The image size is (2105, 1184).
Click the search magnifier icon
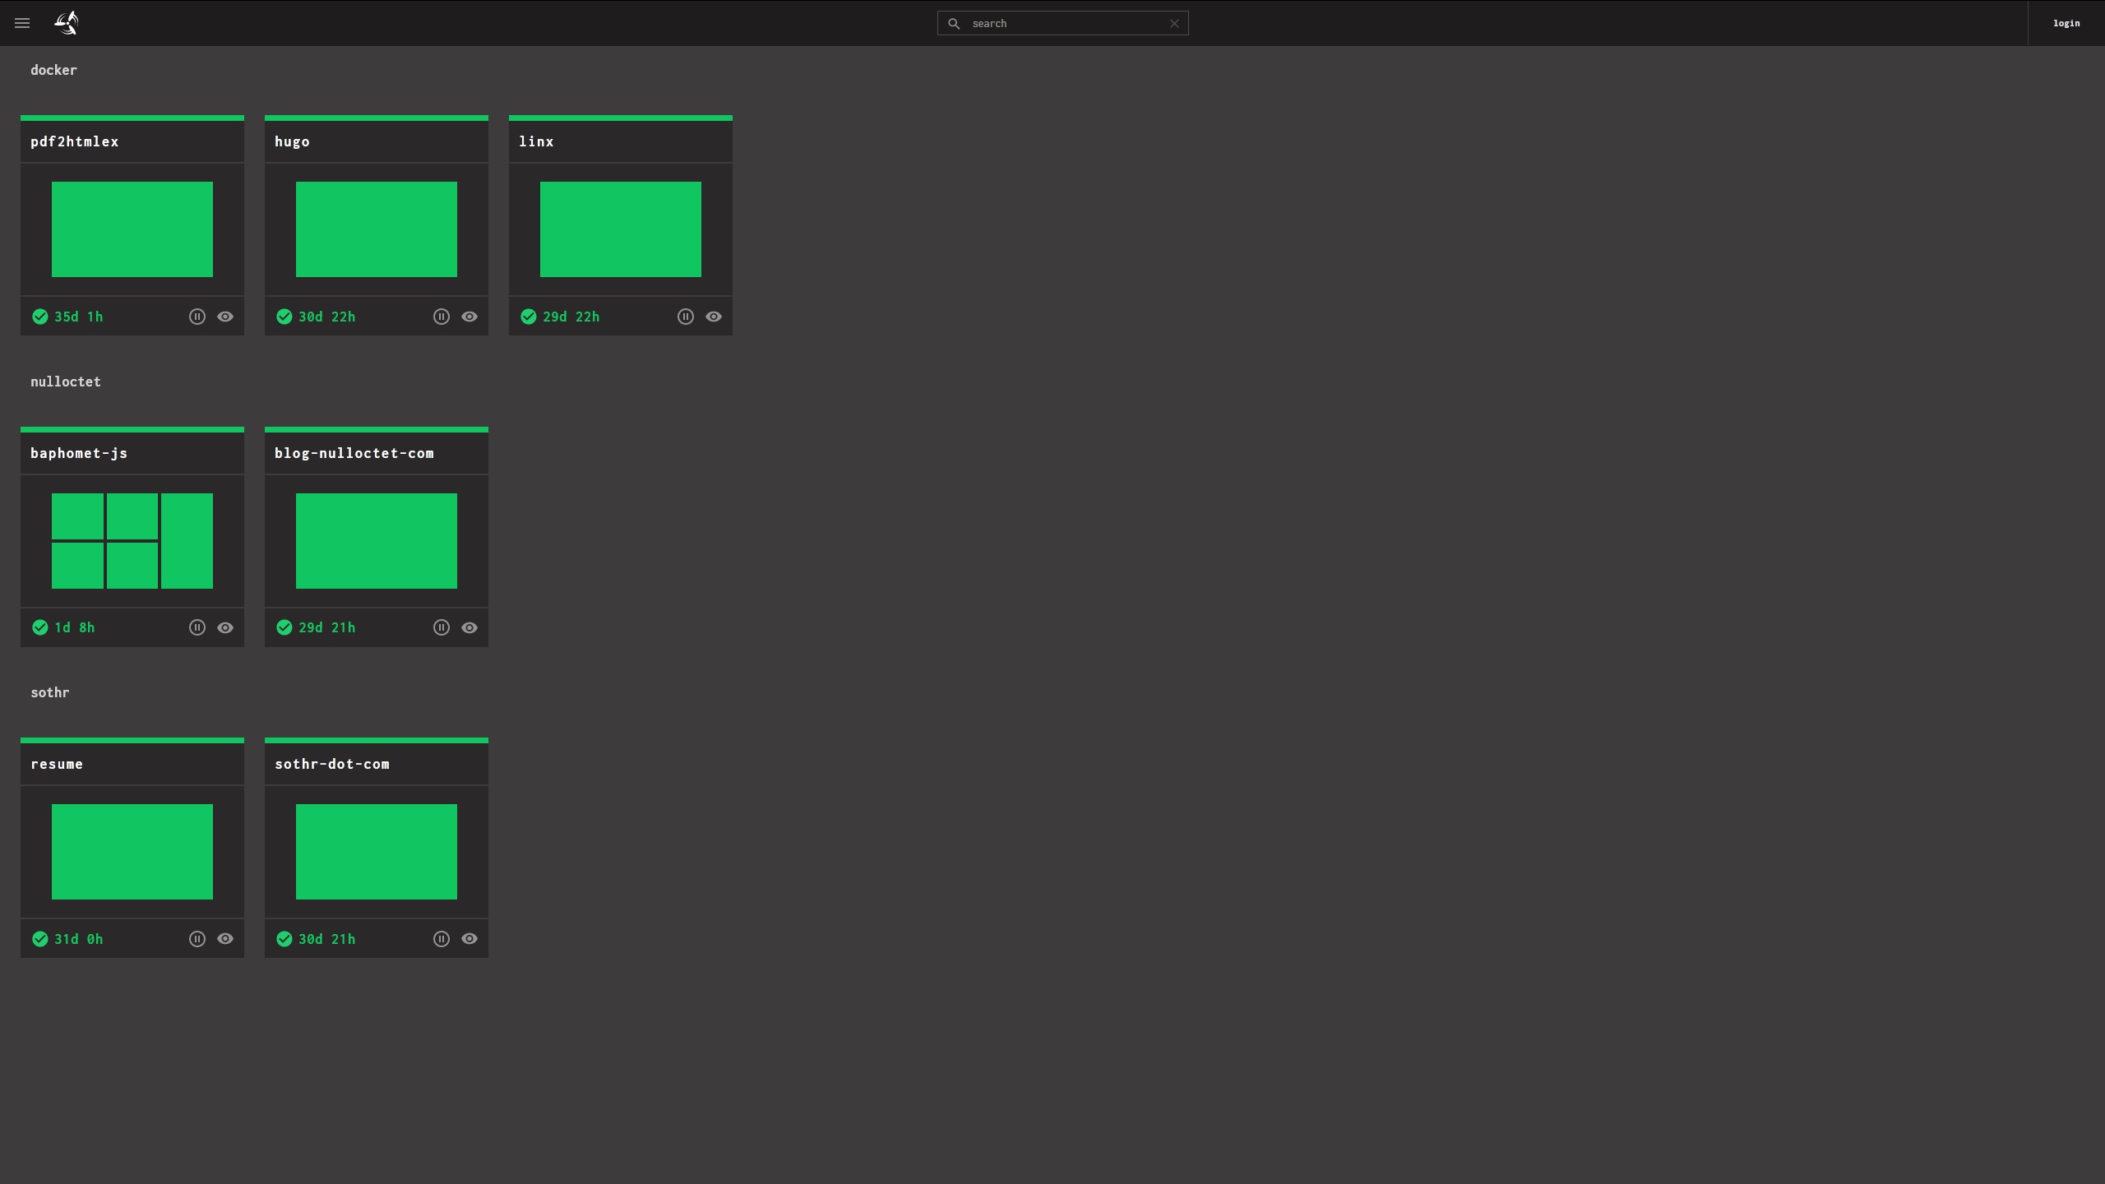pos(954,24)
